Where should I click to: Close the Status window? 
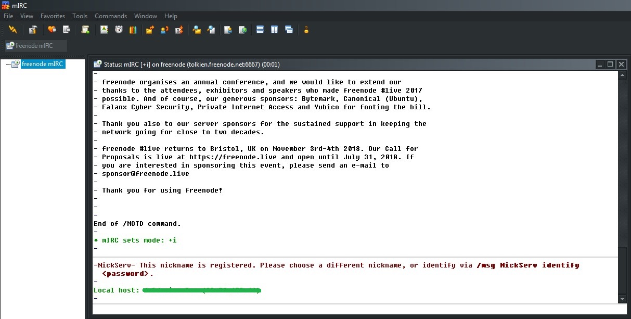pyautogui.click(x=621, y=65)
